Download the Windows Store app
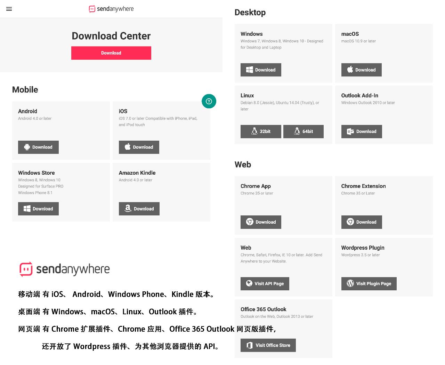 tap(38, 209)
